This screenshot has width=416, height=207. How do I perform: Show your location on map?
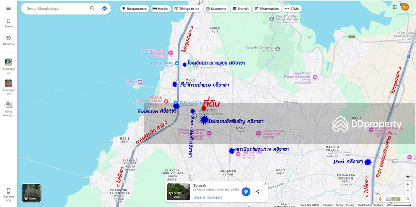tap(408, 176)
